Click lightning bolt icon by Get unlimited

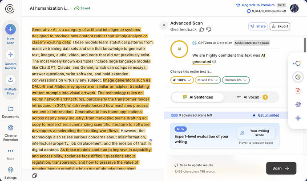pos(254,115)
